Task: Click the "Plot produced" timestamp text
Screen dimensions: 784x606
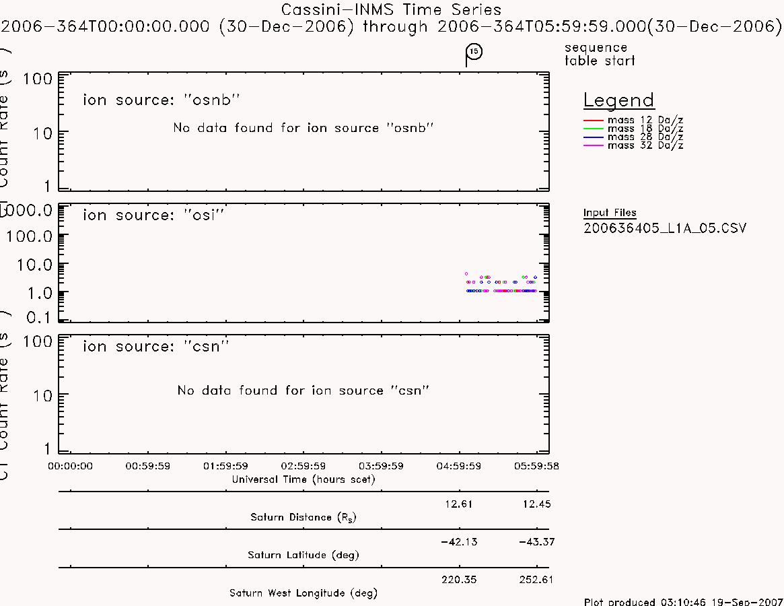Action: [683, 601]
